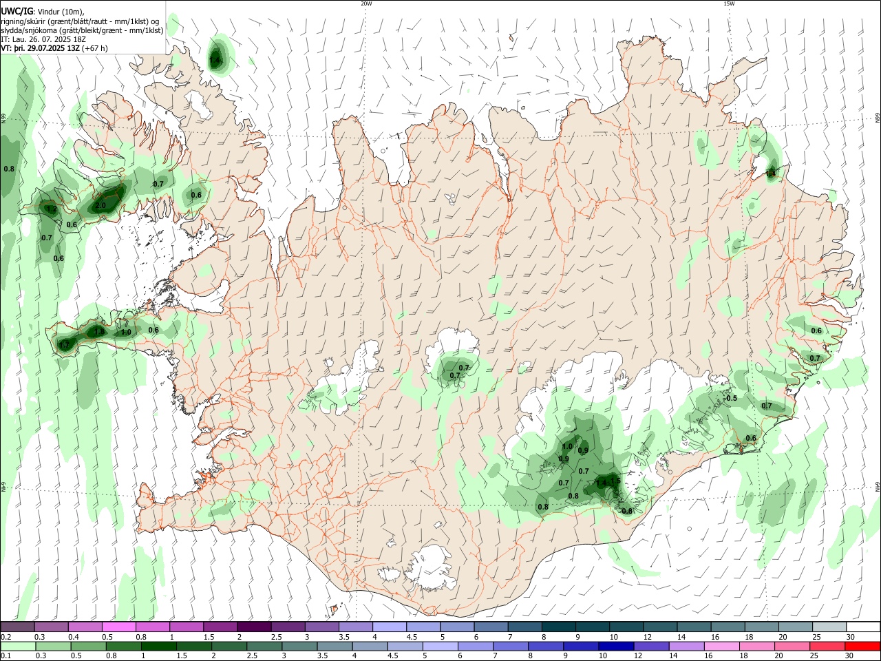
Task: Pick the 0.5 medium green swatch, bottom row
Action: pos(88,646)
